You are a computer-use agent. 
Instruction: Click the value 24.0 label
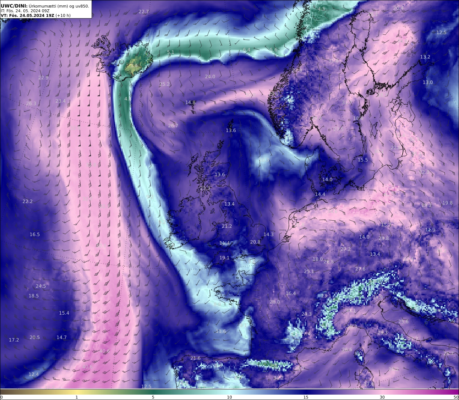click(210, 76)
